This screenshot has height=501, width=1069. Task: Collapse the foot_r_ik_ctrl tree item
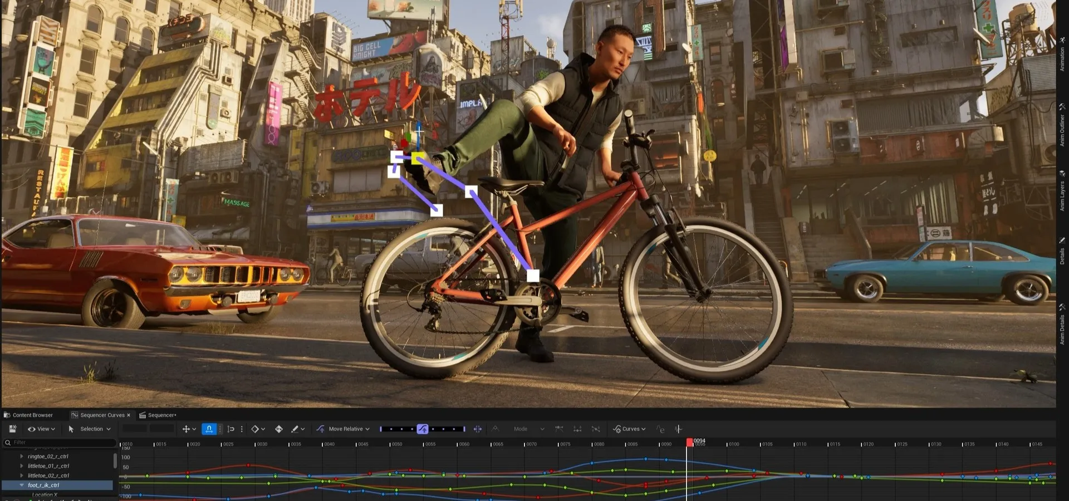[22, 485]
